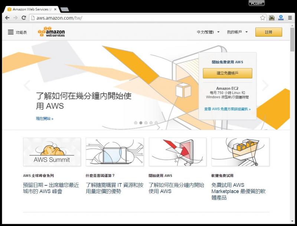Open a new browser tab
This screenshot has height=226, width=297.
pos(65,9)
